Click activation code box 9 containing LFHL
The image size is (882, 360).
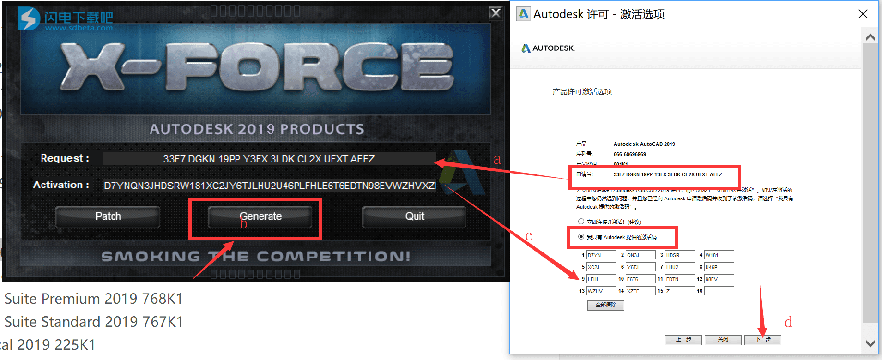click(x=601, y=279)
